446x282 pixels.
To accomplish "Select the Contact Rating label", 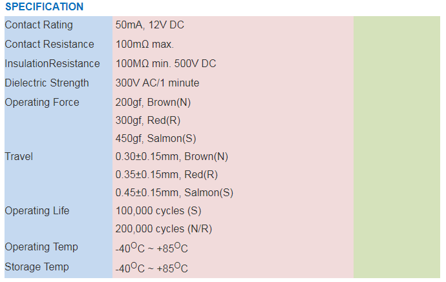I will [x=39, y=25].
